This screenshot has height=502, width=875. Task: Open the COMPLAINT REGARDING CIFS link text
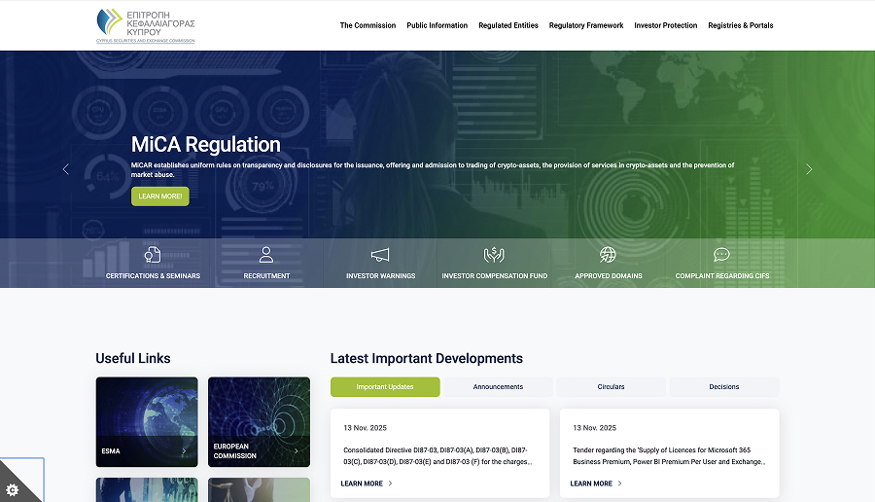pyautogui.click(x=722, y=276)
